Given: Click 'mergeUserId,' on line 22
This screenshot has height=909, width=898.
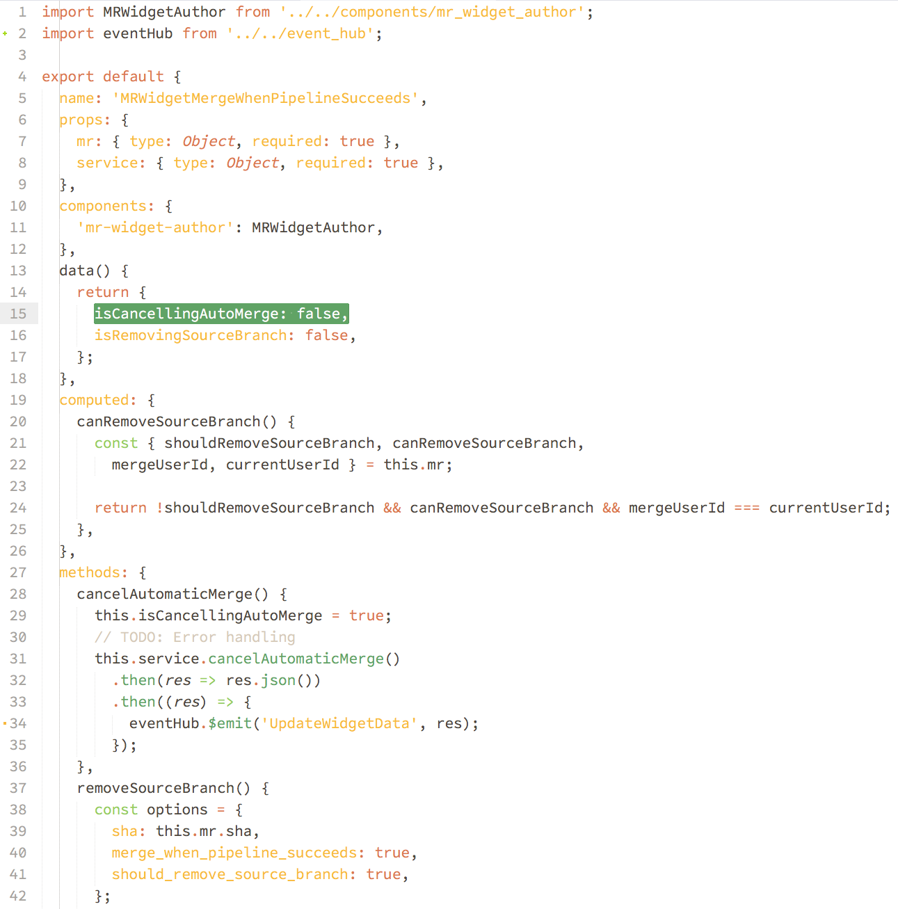Looking at the screenshot, I should [x=164, y=465].
